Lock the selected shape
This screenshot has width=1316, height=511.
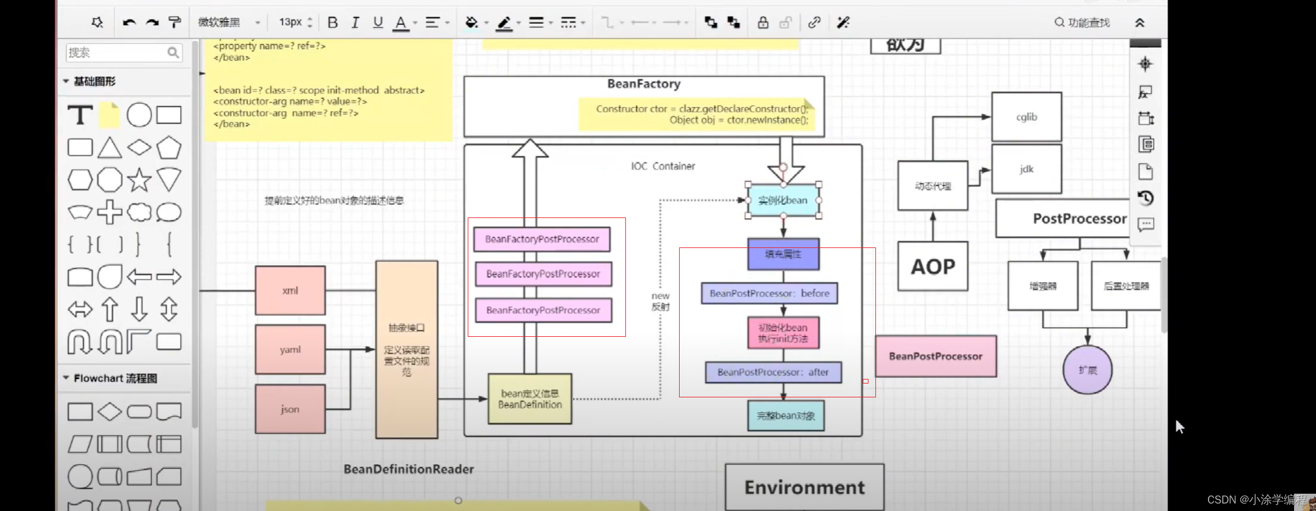(x=763, y=22)
